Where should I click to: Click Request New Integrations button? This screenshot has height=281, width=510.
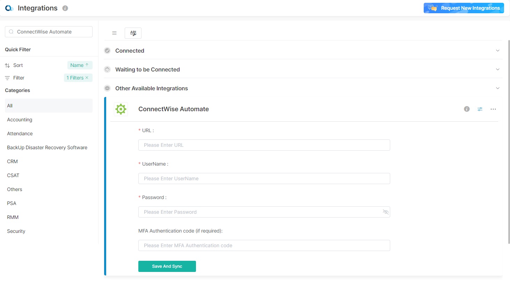464,8
